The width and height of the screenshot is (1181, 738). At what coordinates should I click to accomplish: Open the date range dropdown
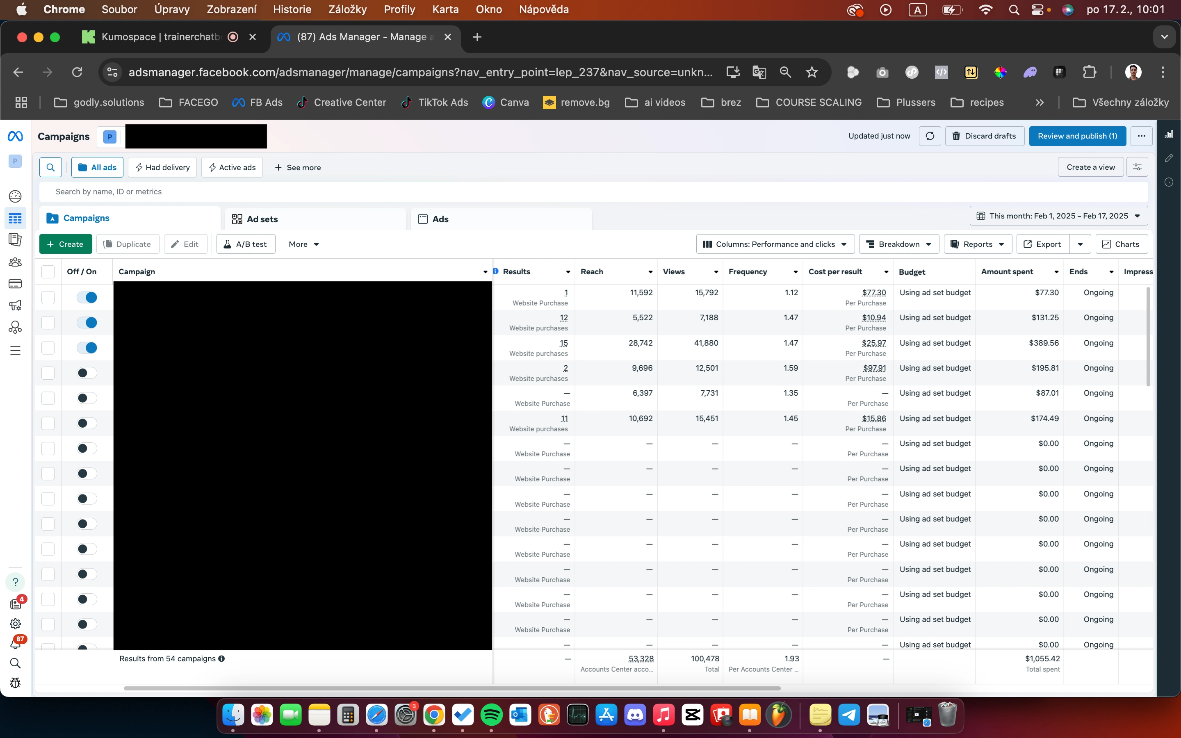coord(1058,216)
